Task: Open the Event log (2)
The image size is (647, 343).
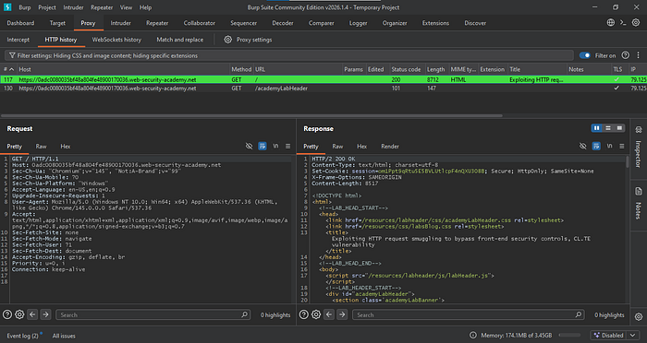Action: tap(23, 336)
